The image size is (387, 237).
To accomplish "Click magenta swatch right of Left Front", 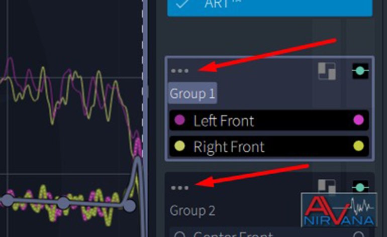I will click(358, 120).
